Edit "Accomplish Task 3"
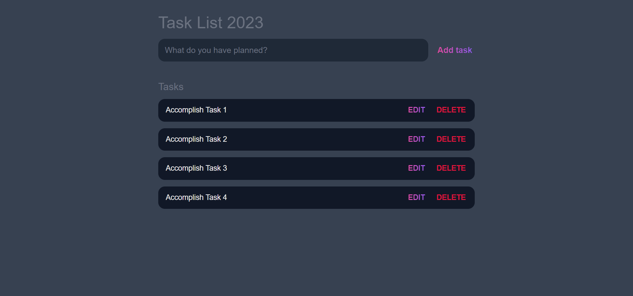 click(416, 168)
